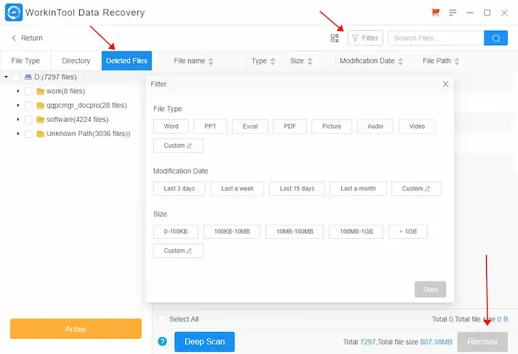Viewport: 518px width, 354px height.
Task: Click the blue search magnifier button
Action: pos(496,38)
